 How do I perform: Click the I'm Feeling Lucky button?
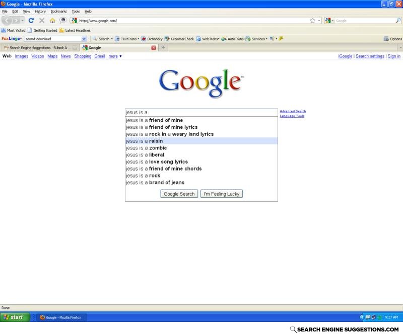pyautogui.click(x=222, y=194)
